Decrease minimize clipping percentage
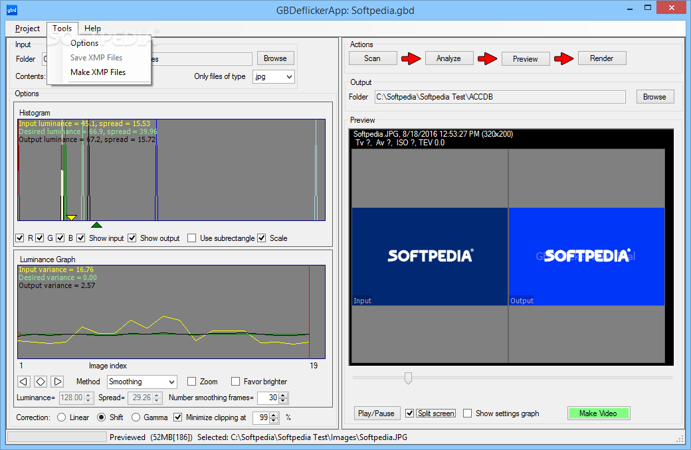The width and height of the screenshot is (691, 450). point(274,420)
